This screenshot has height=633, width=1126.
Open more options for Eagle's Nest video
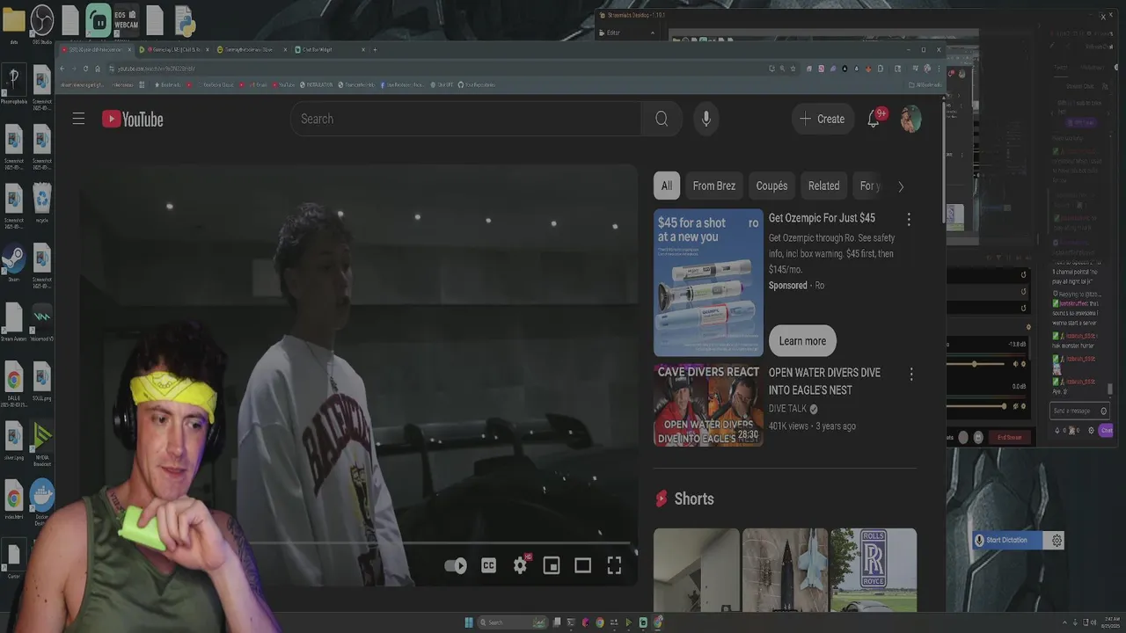pyautogui.click(x=910, y=375)
